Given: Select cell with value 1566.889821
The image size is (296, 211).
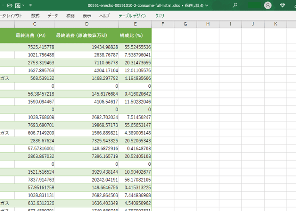Looking at the screenshot, I should [x=86, y=133].
